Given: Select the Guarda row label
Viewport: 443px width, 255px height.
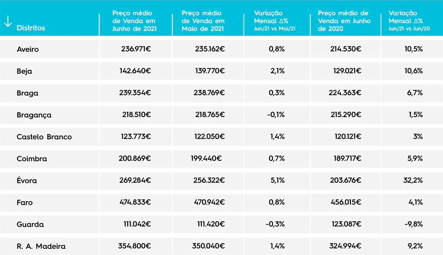Looking at the screenshot, I should (x=30, y=224).
